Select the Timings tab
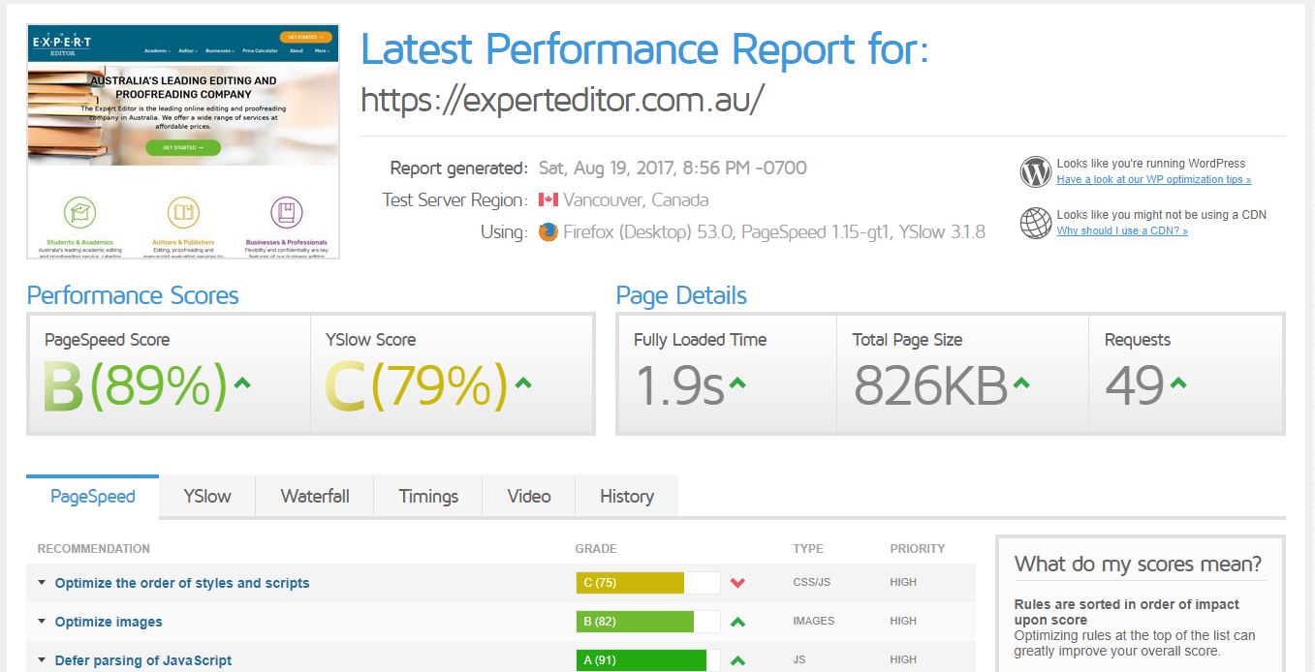The image size is (1315, 672). [428, 497]
